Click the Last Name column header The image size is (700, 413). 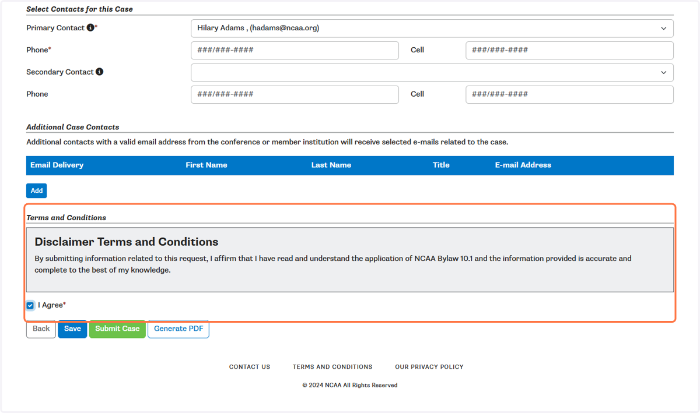(331, 165)
